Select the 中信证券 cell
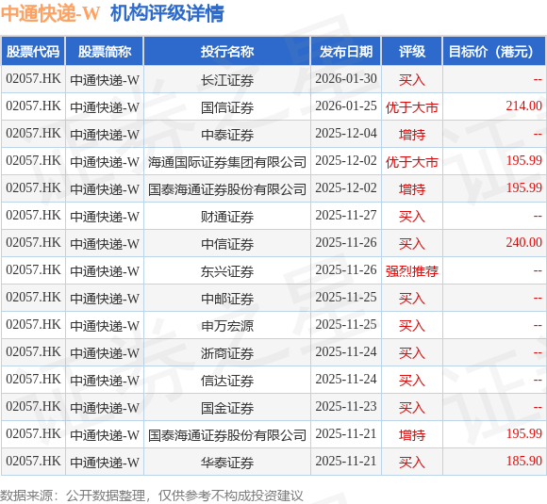The height and width of the screenshot is (504, 547). click(x=227, y=244)
